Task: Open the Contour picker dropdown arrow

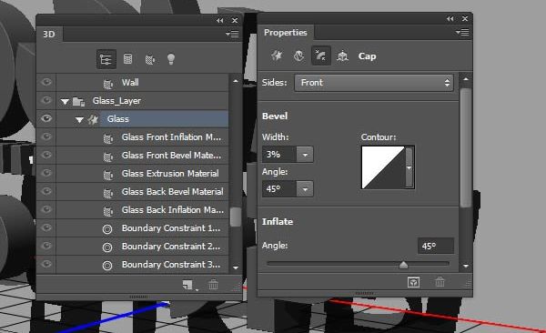Action: [x=409, y=167]
